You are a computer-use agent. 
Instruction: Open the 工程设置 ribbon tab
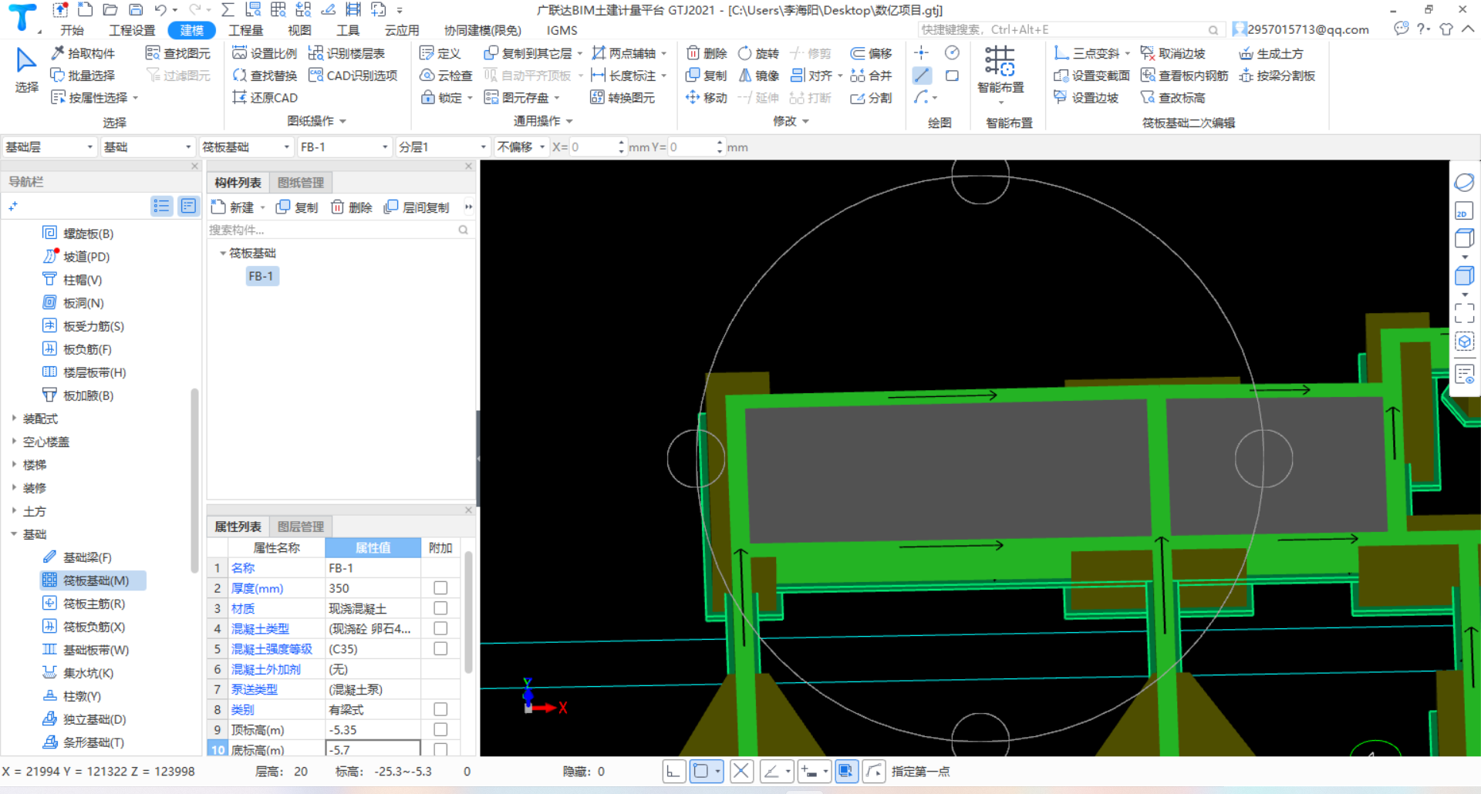click(132, 30)
